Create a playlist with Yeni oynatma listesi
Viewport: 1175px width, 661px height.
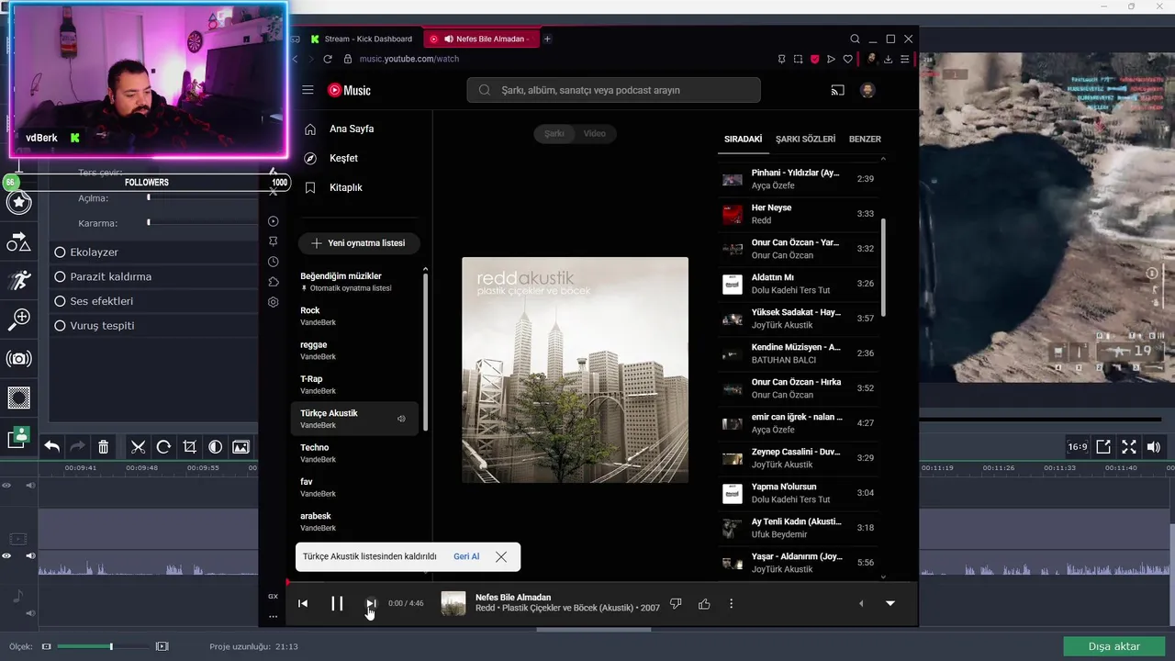358,243
